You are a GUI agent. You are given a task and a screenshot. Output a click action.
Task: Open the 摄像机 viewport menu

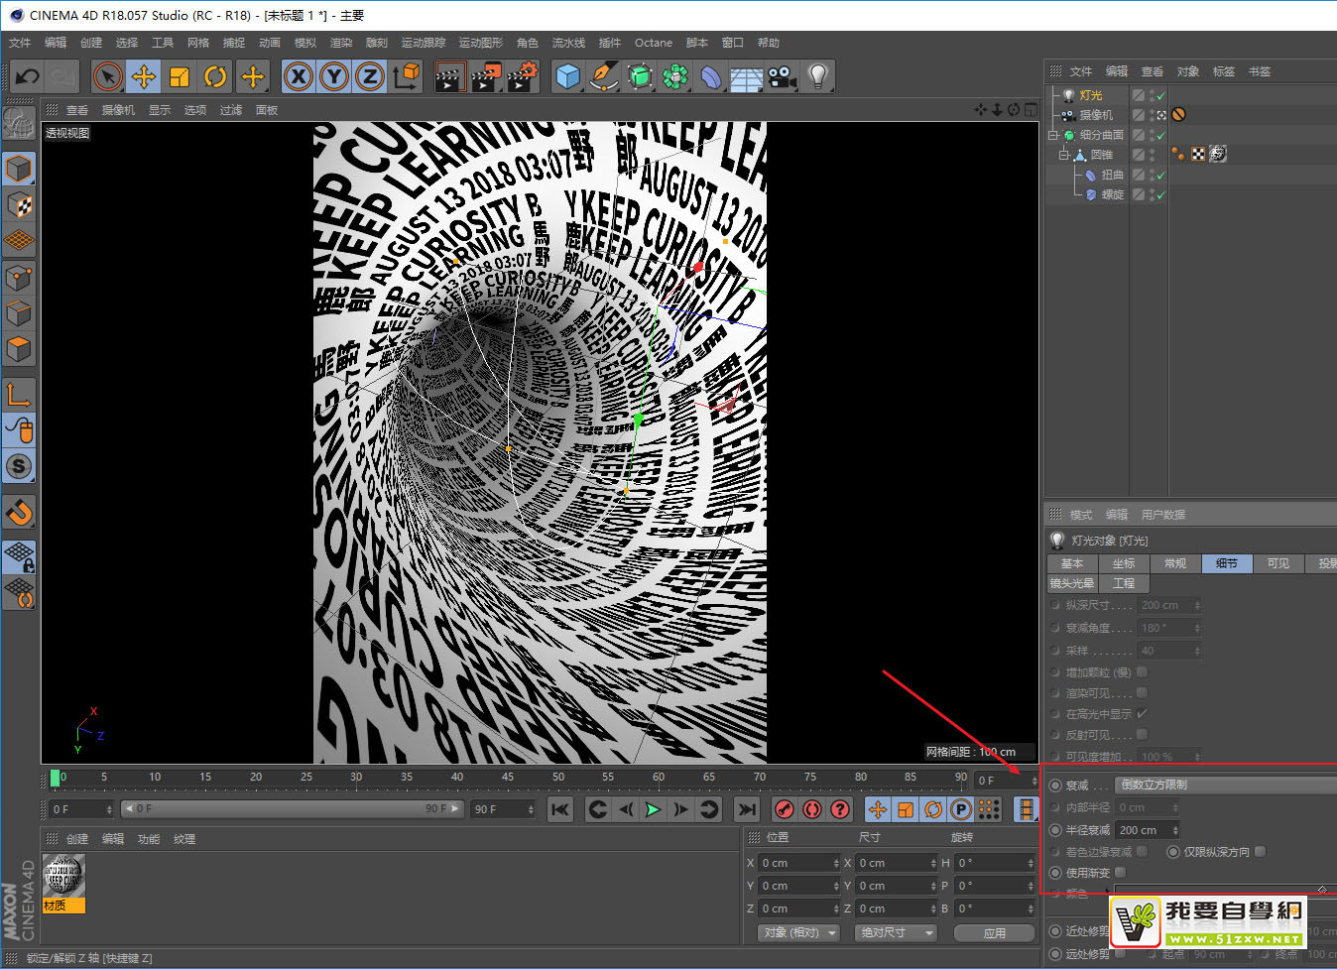pos(118,110)
